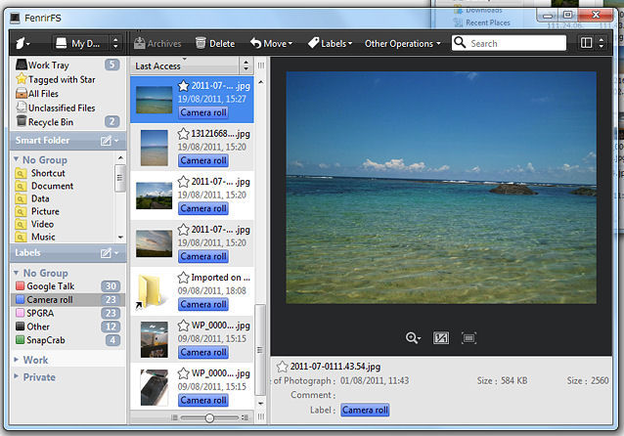Click the Recent Places in background window
This screenshot has height=436, width=624.
coord(487,22)
